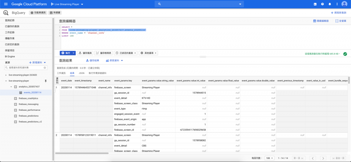Screen dimensions: 351x162
Task: Open the user account avatar
Action: [344, 4]
